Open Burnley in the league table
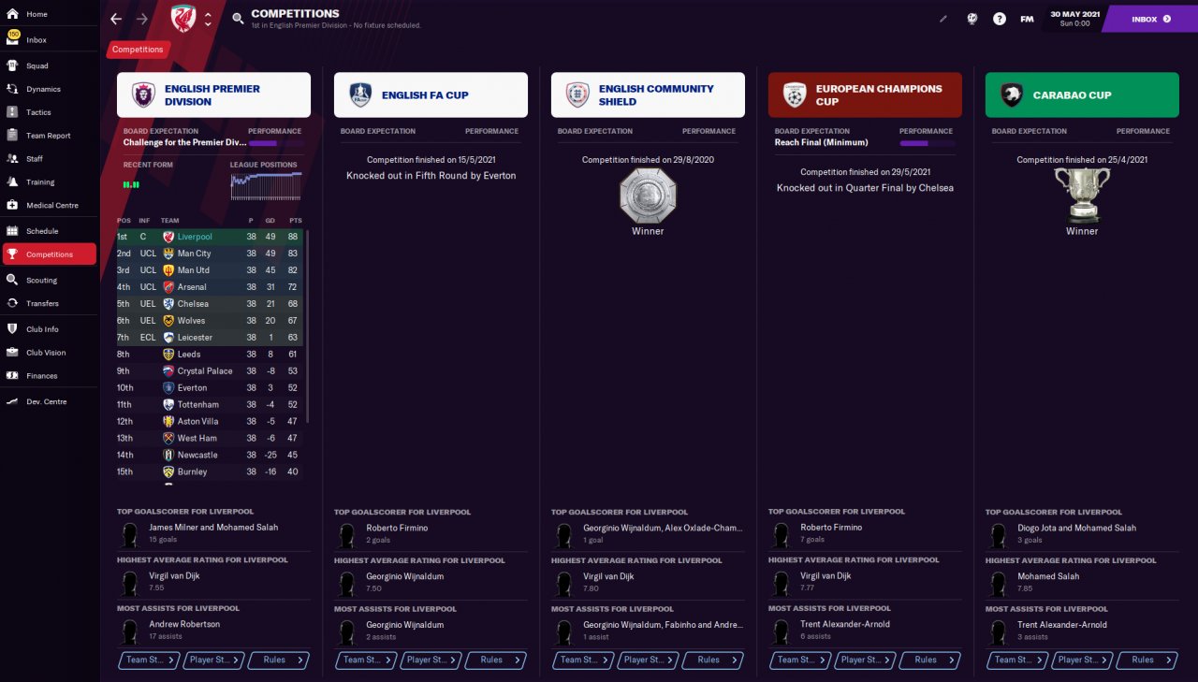The height and width of the screenshot is (682, 1198). (x=211, y=472)
